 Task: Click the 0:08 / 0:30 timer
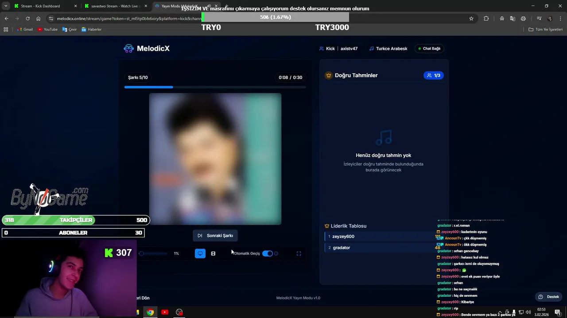(x=291, y=77)
